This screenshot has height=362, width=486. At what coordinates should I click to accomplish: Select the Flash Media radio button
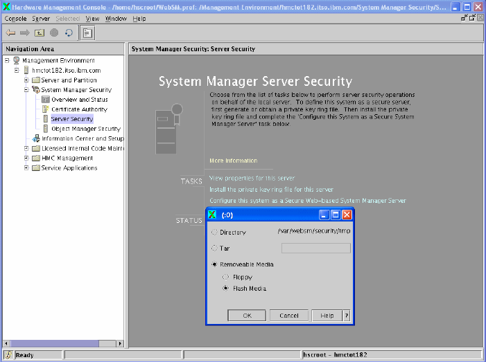point(225,288)
